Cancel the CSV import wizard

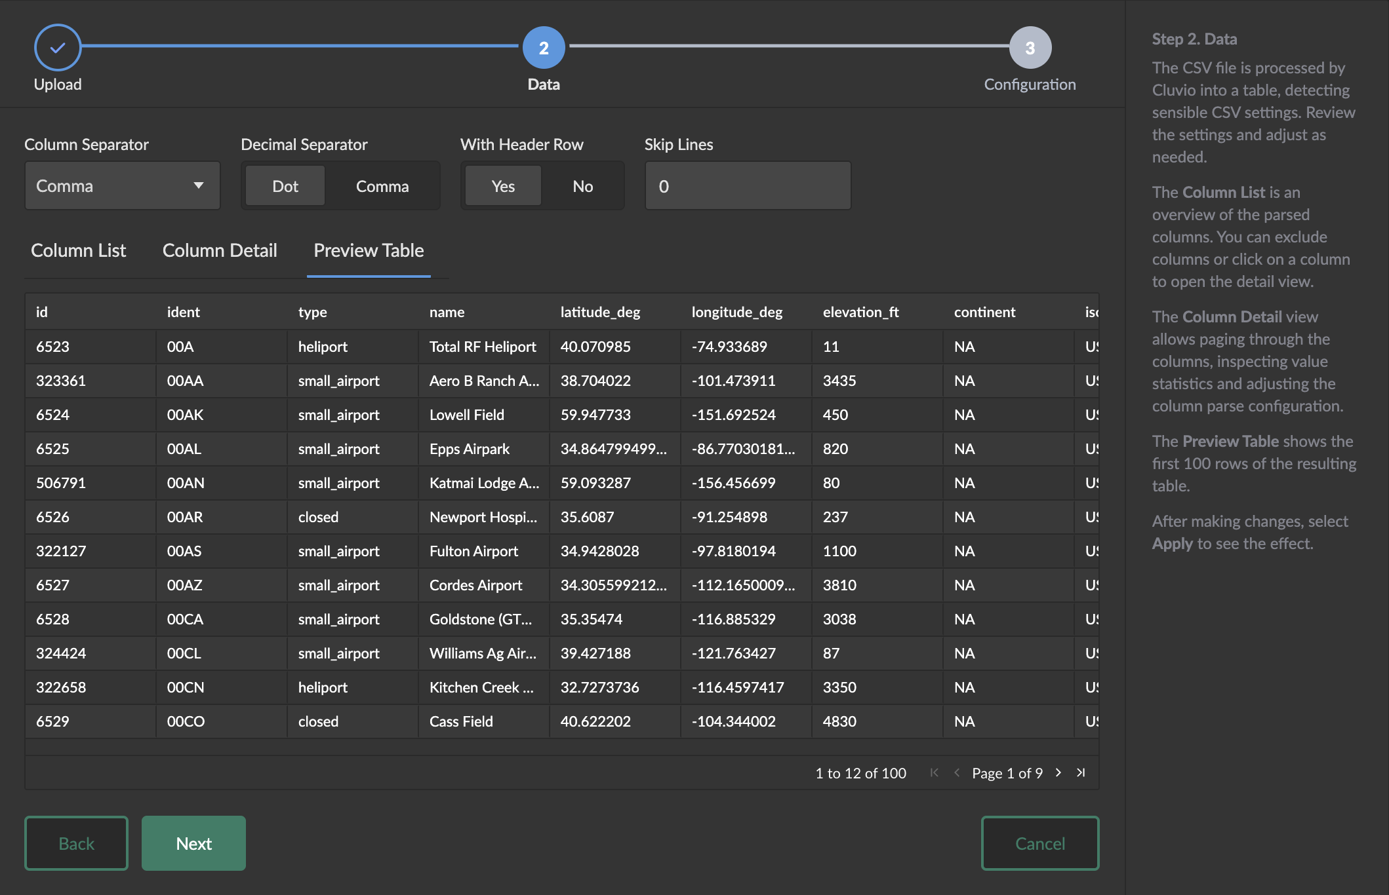click(x=1040, y=843)
